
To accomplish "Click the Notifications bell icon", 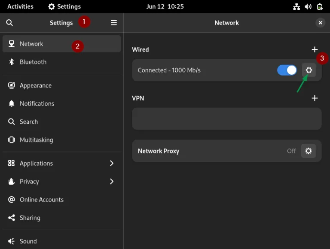I will 11,103.
